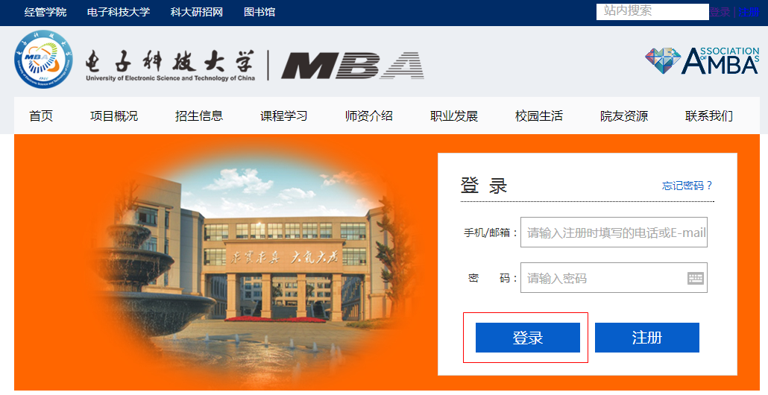Open the 项目概况 menu item
The image size is (768, 395).
(x=114, y=116)
